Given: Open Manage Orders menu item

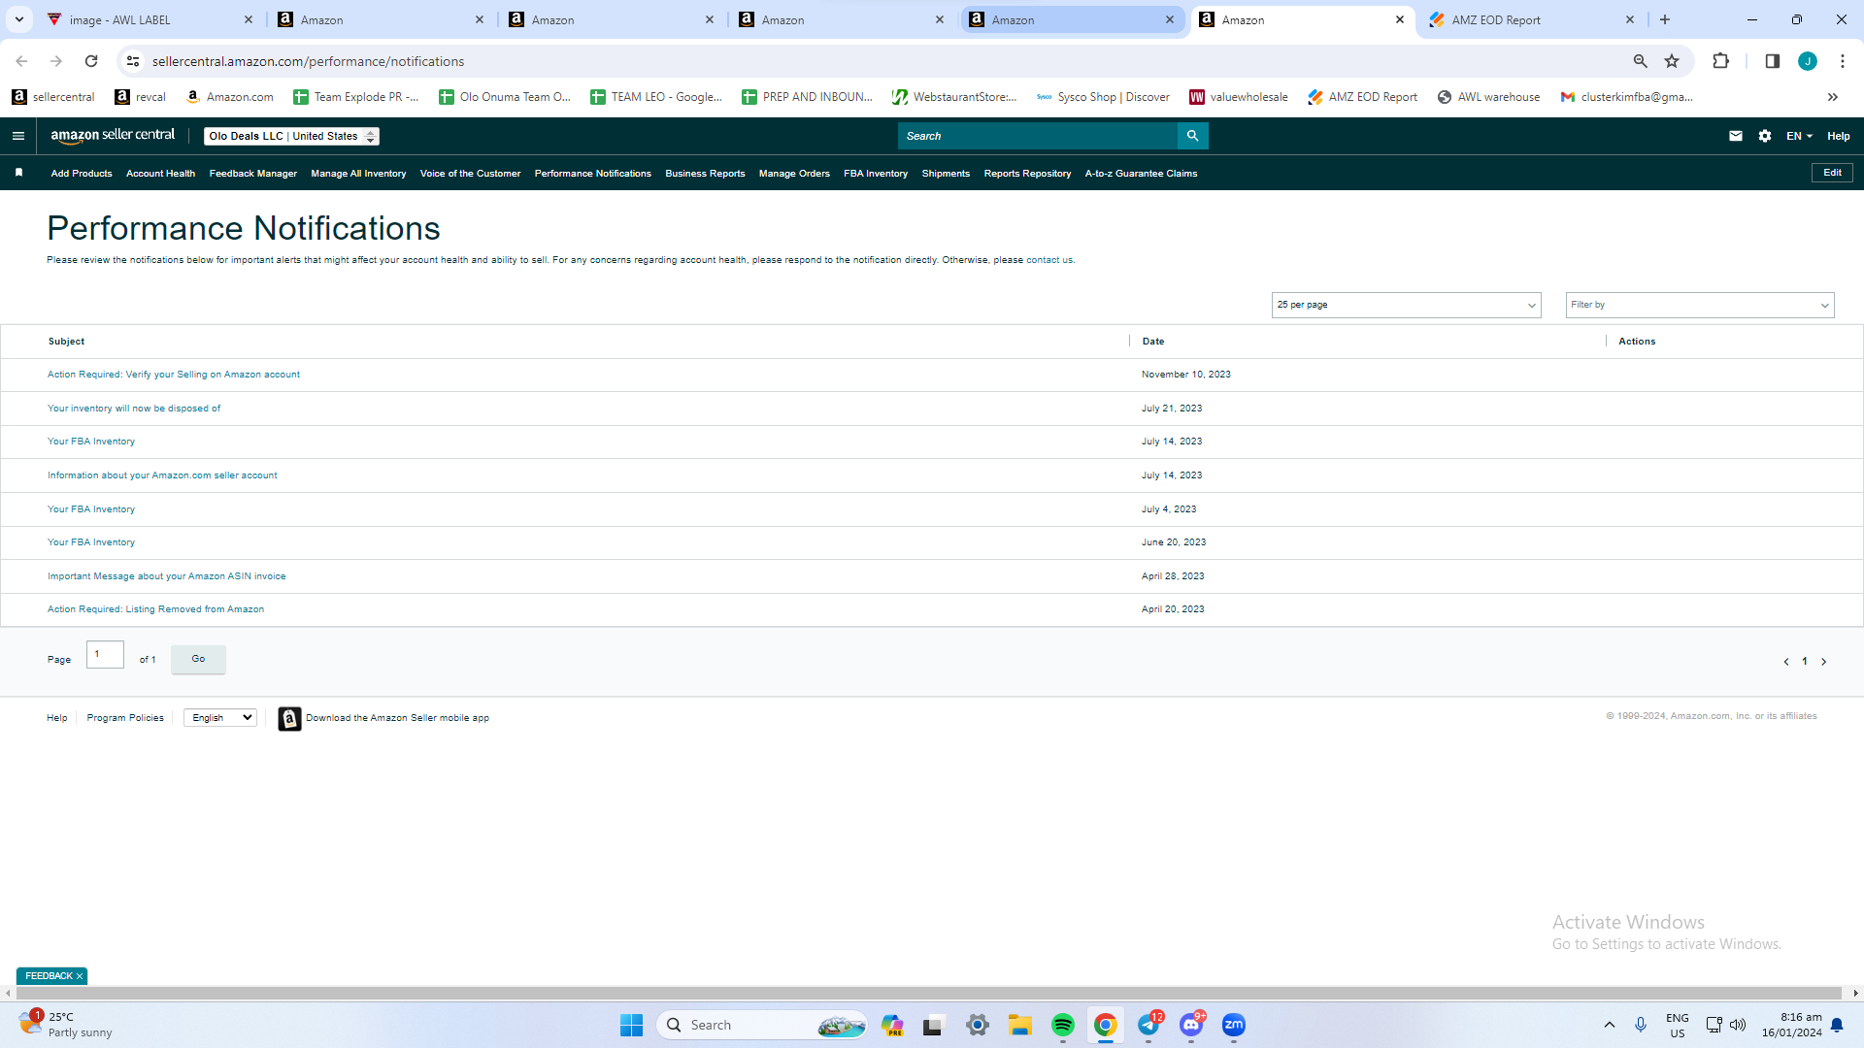Looking at the screenshot, I should point(794,174).
